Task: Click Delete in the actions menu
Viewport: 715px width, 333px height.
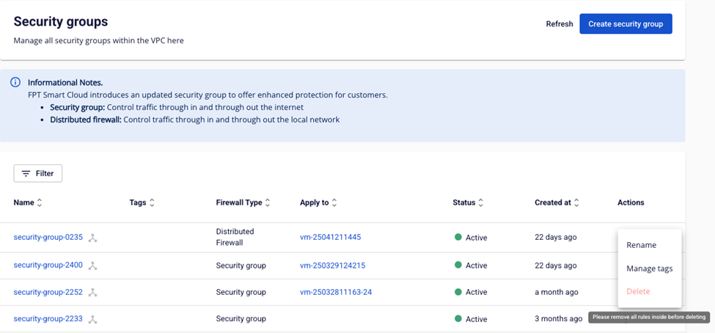Action: 638,291
